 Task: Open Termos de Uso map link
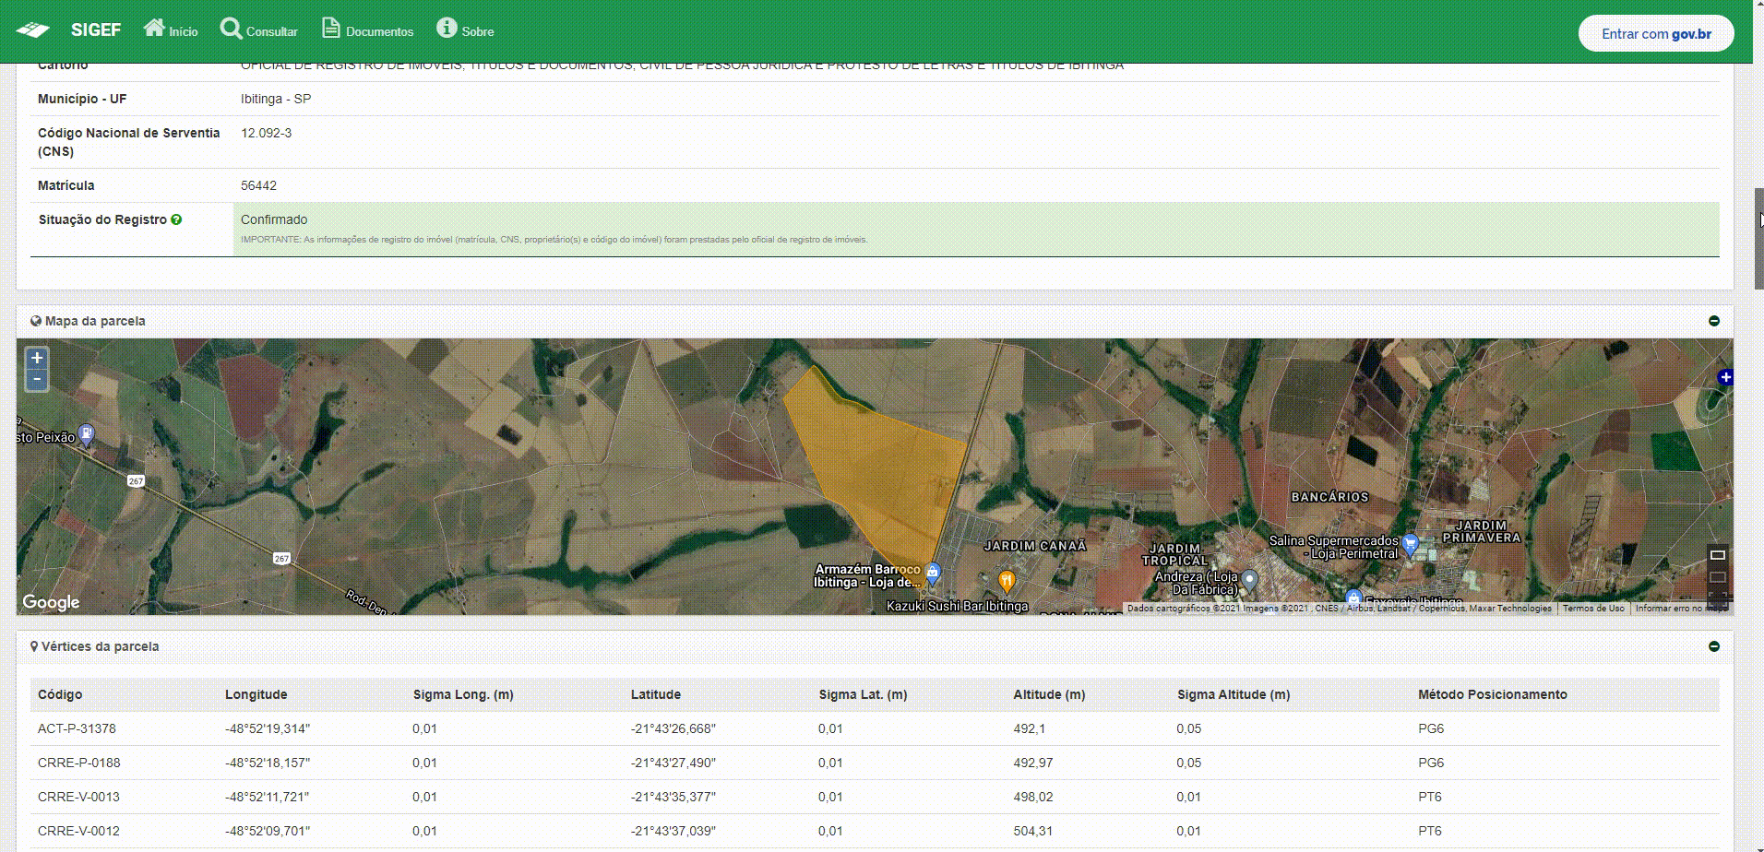click(1592, 609)
